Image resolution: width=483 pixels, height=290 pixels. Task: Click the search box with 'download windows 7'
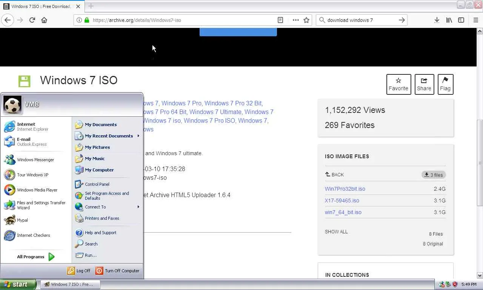(361, 20)
